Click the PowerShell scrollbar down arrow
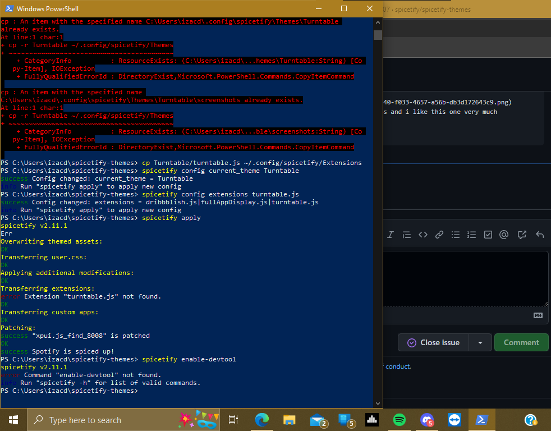Image resolution: width=551 pixels, height=431 pixels. point(378,402)
